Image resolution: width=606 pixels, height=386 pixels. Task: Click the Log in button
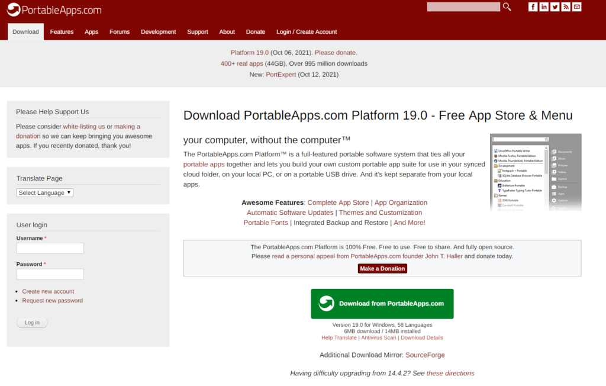point(32,323)
